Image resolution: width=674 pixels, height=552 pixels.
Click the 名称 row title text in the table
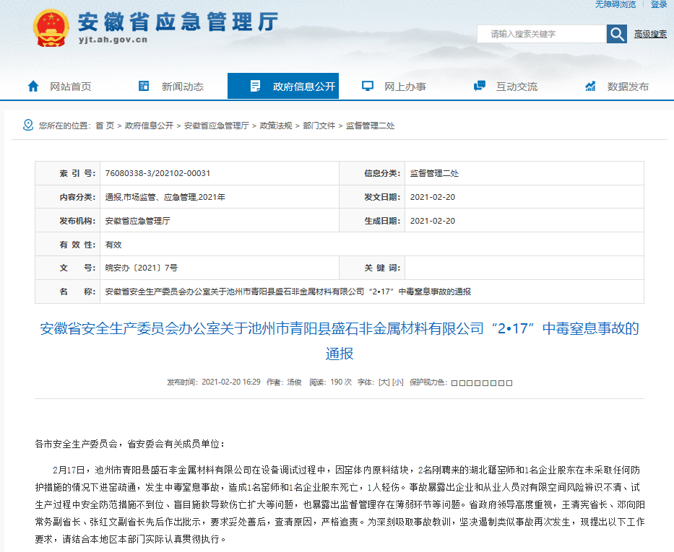(288, 292)
